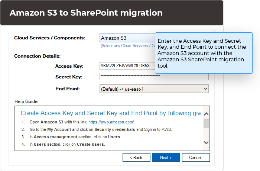260x171 pixels.
Task: Go back with the < Back button
Action: point(136,157)
